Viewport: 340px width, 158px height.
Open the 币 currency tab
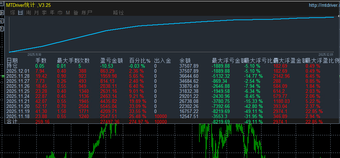60,13
